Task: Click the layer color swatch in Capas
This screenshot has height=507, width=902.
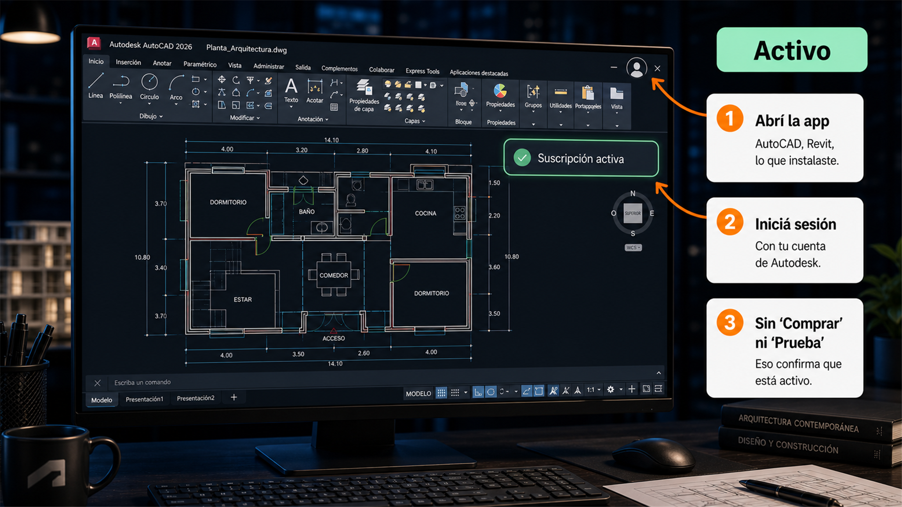Action: click(x=418, y=85)
